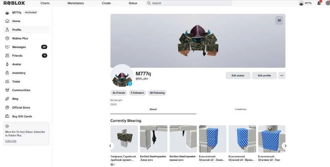Click the Messages 69 count badge
Image resolution: width=330 pixels, height=167 pixels.
[x=44, y=47]
